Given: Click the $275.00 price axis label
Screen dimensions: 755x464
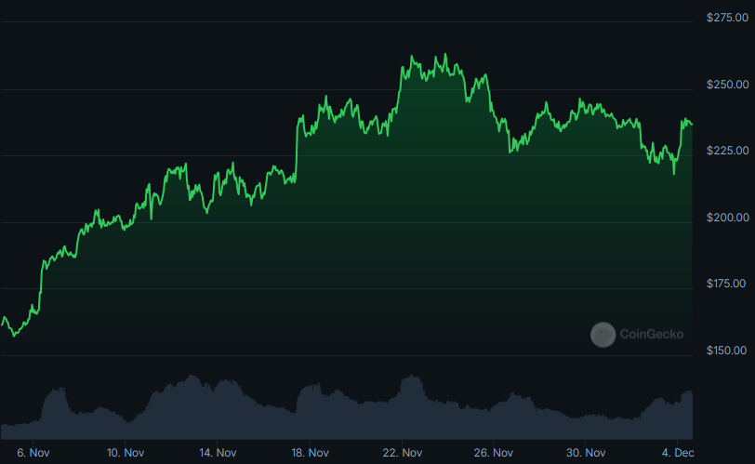Looking at the screenshot, I should click(727, 18).
